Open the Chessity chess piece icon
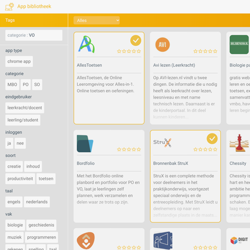250x250 pixels. coord(239,143)
